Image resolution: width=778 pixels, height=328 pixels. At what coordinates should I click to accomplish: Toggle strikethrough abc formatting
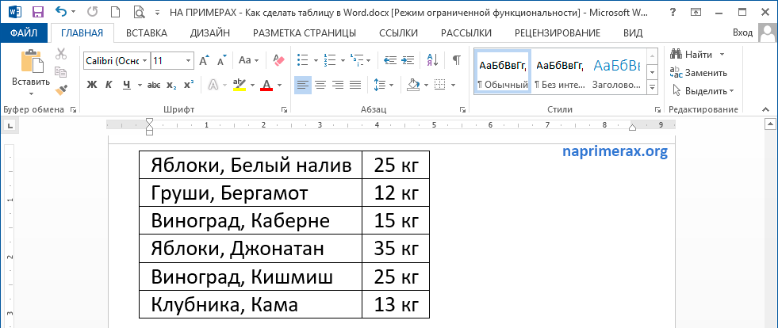154,86
